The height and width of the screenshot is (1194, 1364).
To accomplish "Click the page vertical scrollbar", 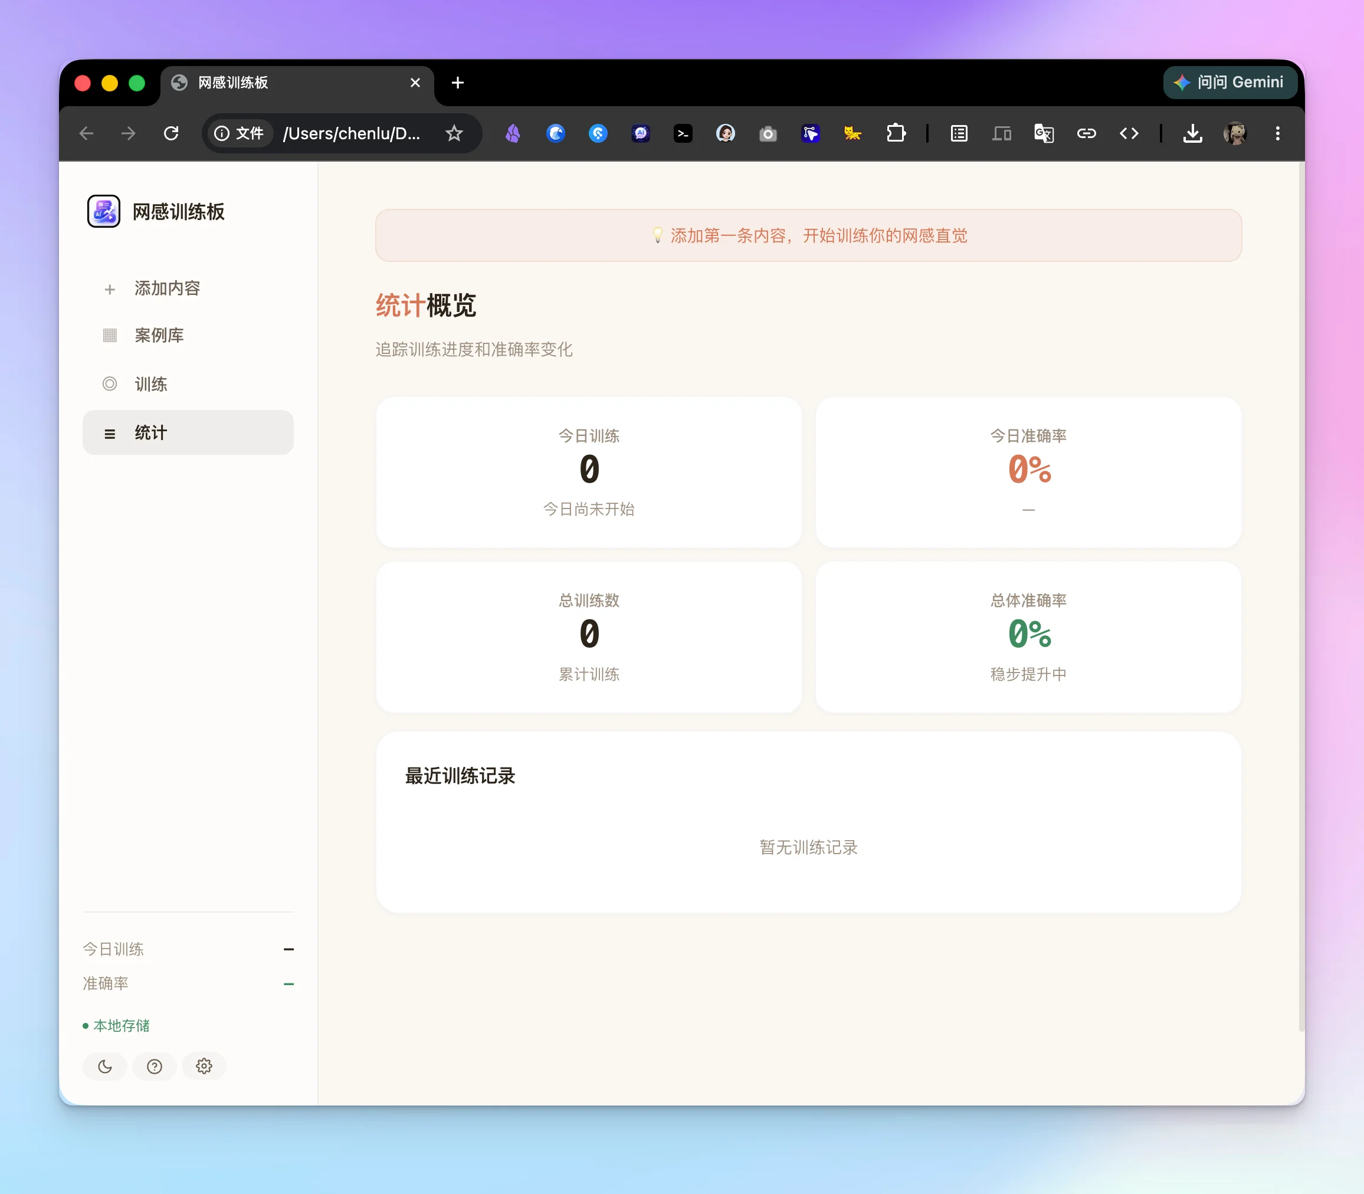I will click(1301, 598).
